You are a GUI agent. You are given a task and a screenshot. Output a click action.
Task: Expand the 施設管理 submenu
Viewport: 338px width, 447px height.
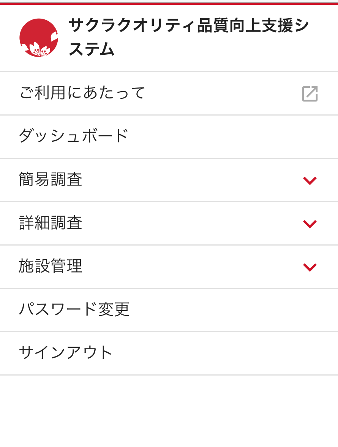[x=169, y=267]
